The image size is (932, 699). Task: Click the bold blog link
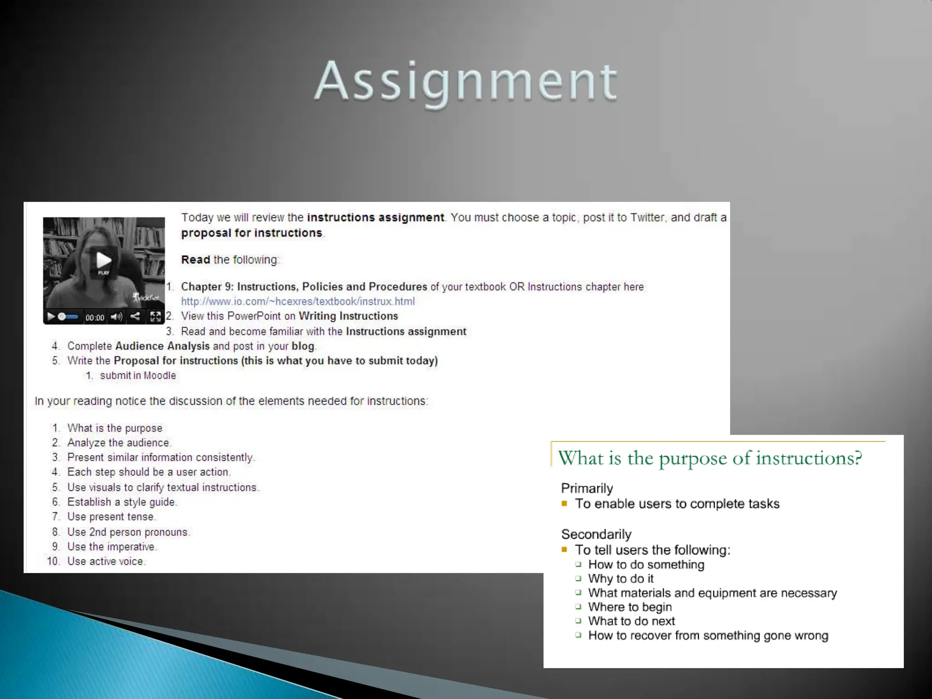(x=303, y=346)
